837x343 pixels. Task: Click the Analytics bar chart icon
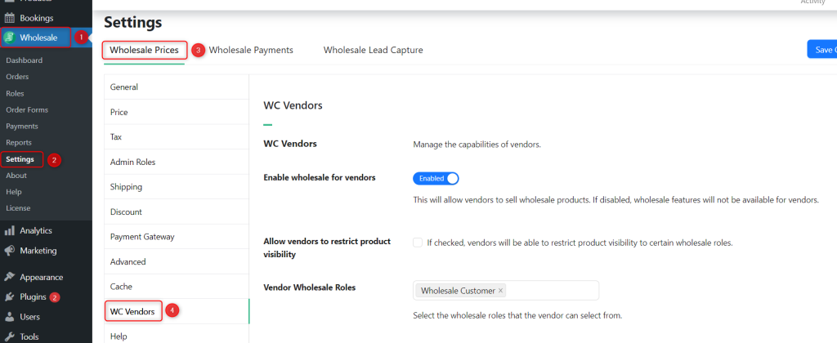click(x=9, y=230)
